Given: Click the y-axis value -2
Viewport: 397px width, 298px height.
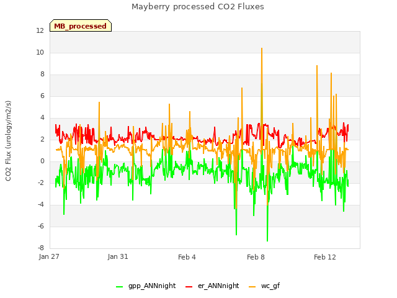Looking at the screenshot, I should [x=41, y=183].
